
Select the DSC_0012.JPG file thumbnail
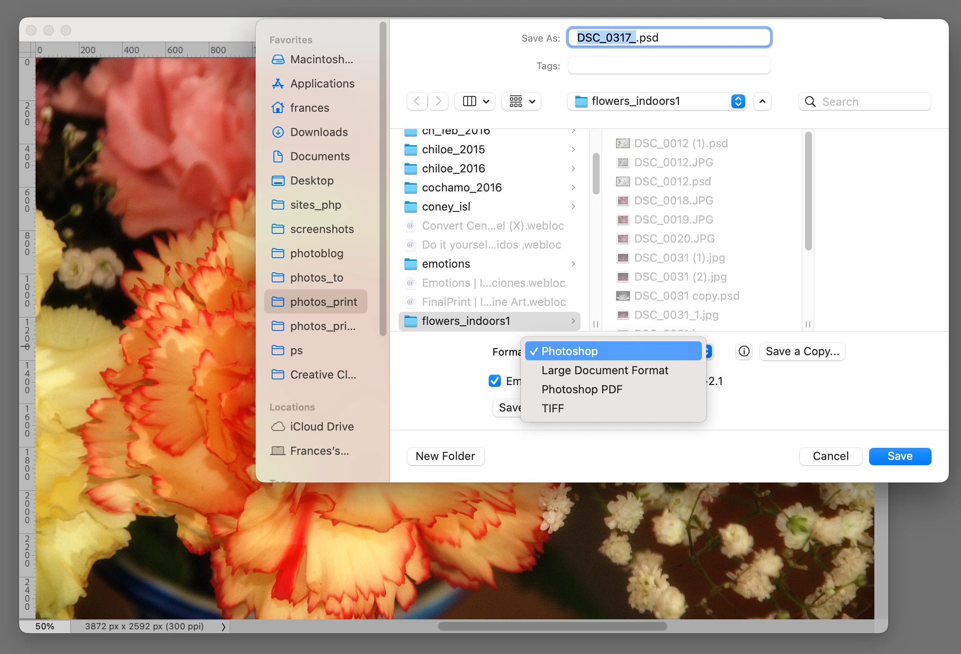click(623, 162)
